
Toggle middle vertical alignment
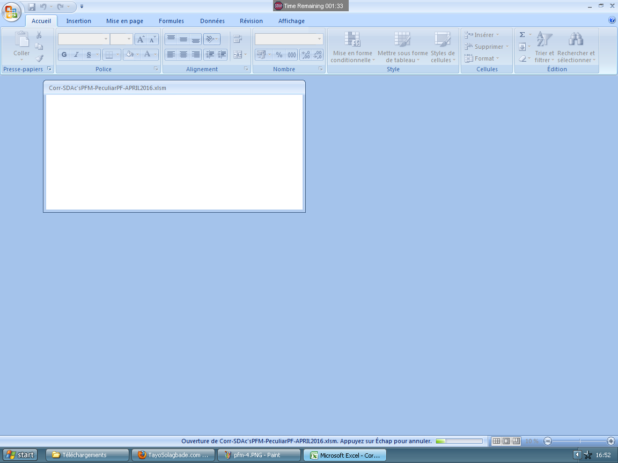tap(183, 39)
